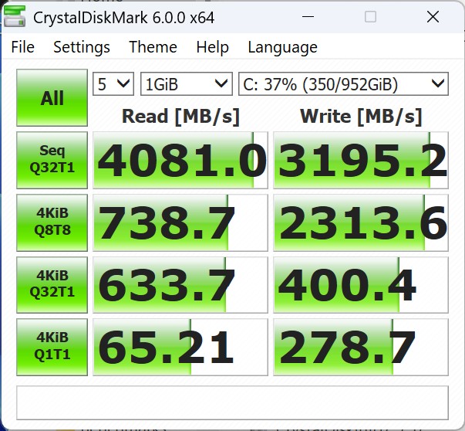The height and width of the screenshot is (431, 465).
Task: Click the empty comment field at bottom
Action: [x=233, y=402]
